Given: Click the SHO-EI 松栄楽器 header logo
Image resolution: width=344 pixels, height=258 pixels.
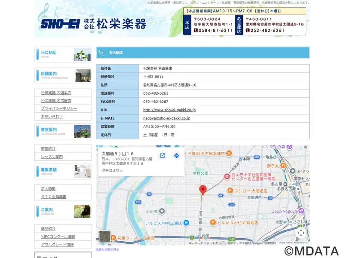Looking at the screenshot, I should pos(93,23).
